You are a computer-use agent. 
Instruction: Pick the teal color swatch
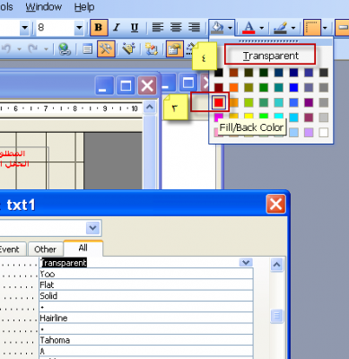279,87
